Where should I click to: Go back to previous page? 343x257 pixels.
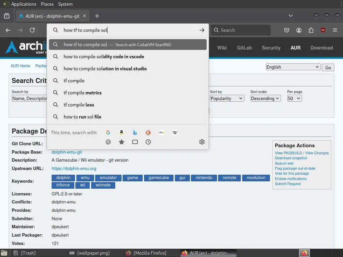(x=8, y=30)
